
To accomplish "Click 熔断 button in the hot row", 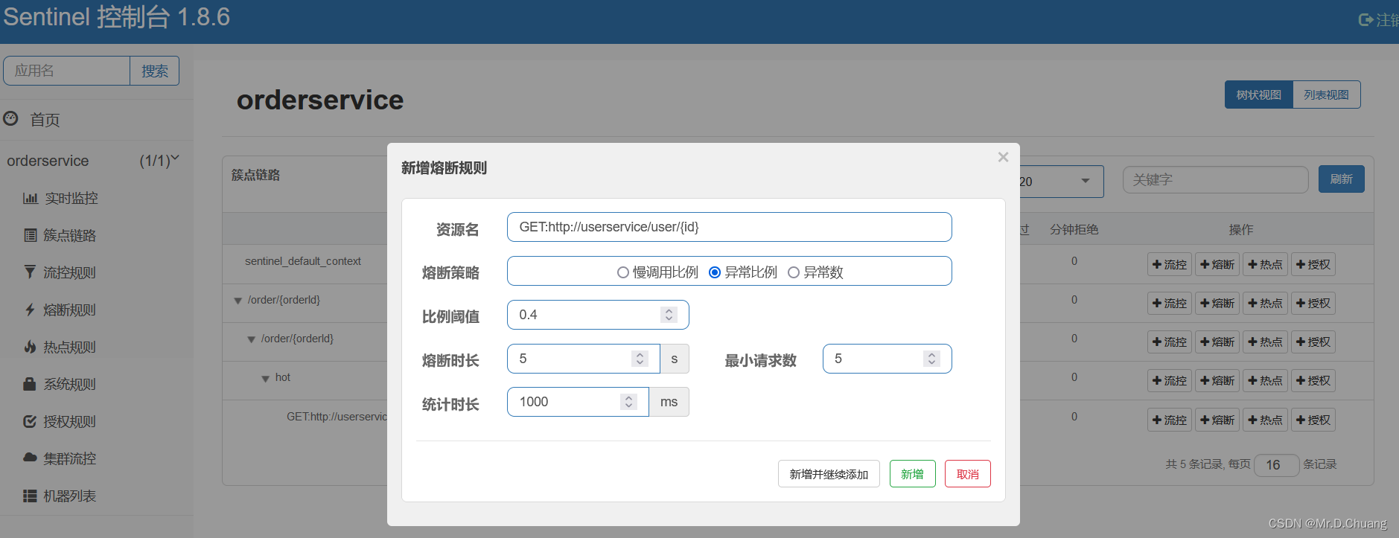I will point(1217,381).
